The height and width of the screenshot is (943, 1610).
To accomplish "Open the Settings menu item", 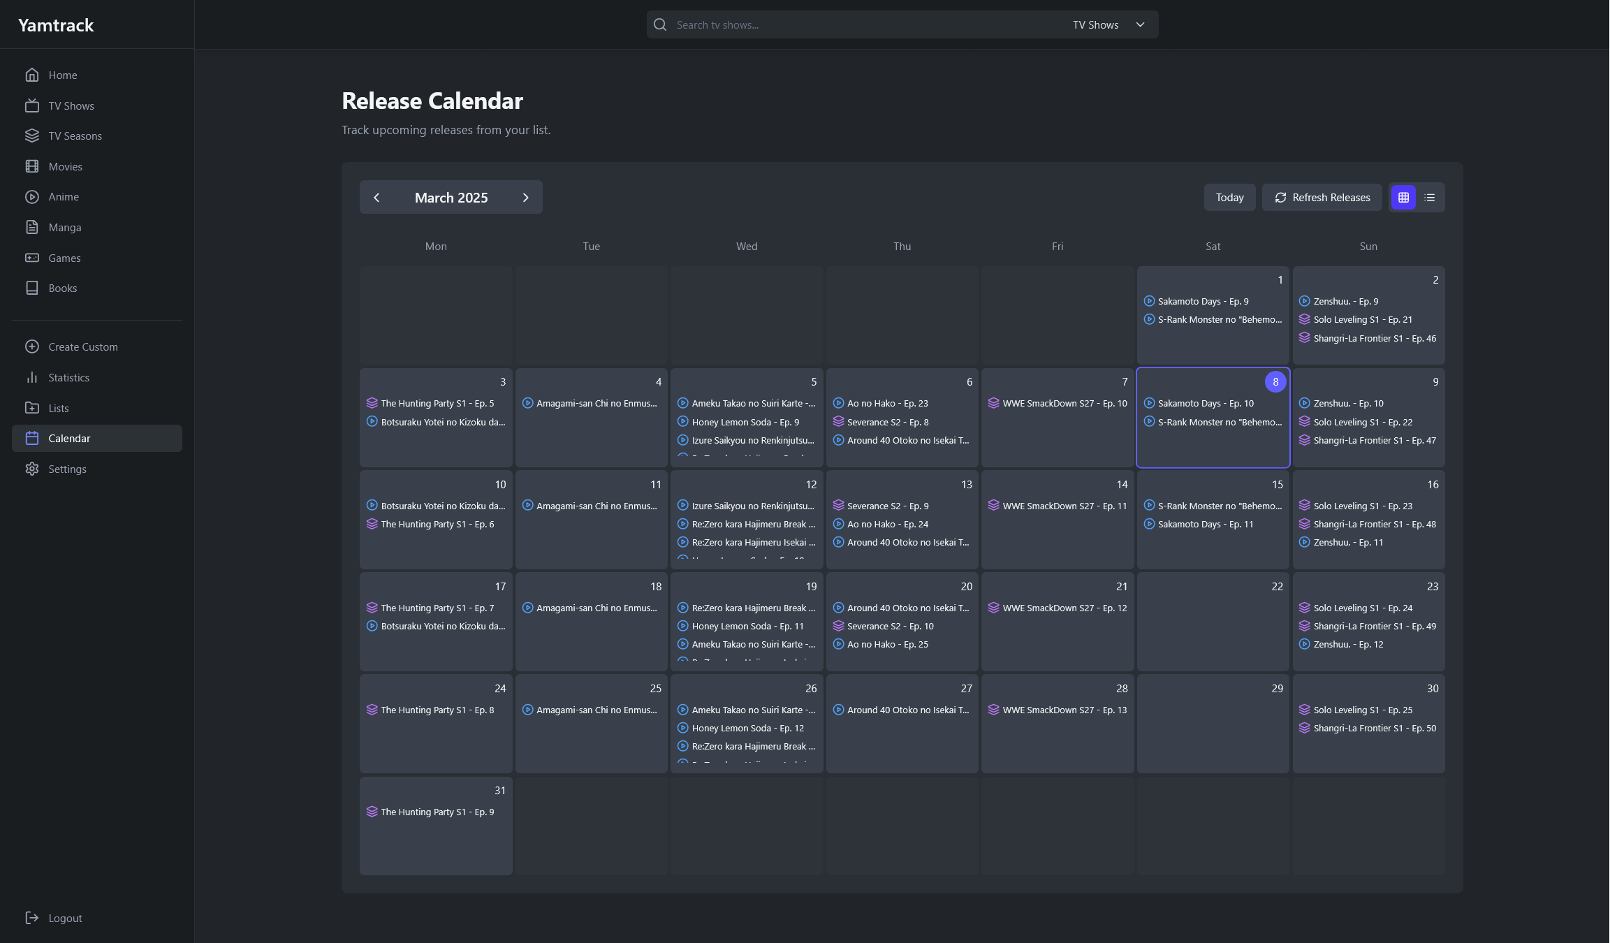I will click(67, 469).
